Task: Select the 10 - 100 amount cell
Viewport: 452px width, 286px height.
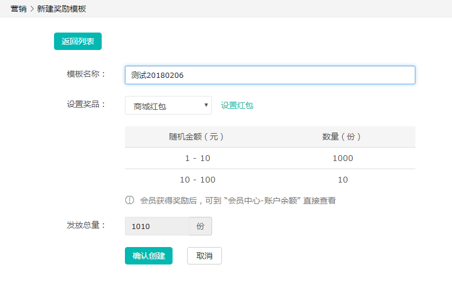Action: pyautogui.click(x=197, y=180)
